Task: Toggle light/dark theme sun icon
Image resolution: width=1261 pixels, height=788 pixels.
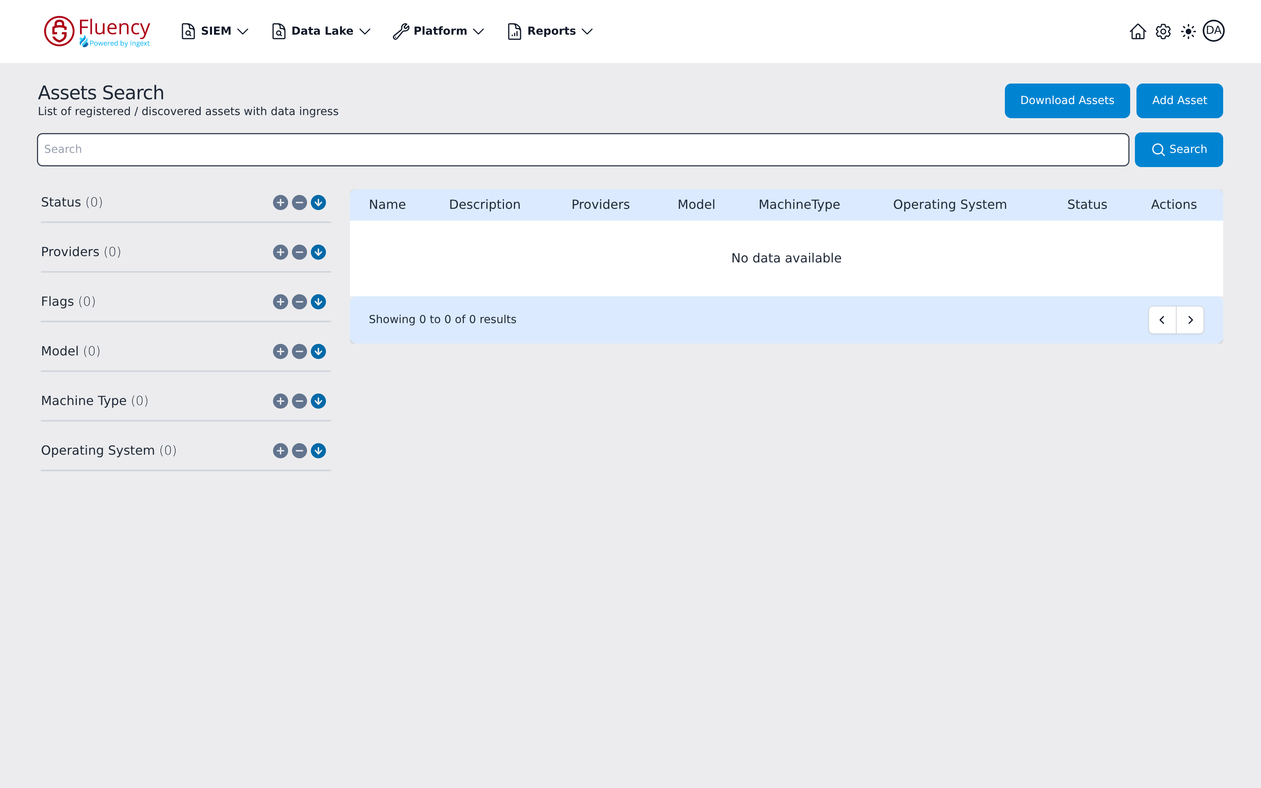Action: coord(1188,31)
